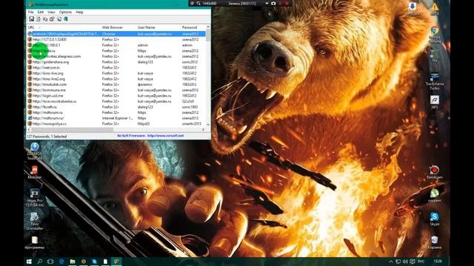Open Trackmania Turbo desktop shortcut
The image size is (474, 266).
click(435, 81)
